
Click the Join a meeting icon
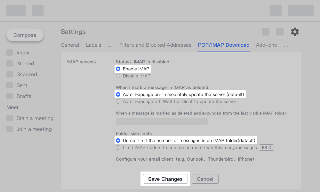click(10, 129)
